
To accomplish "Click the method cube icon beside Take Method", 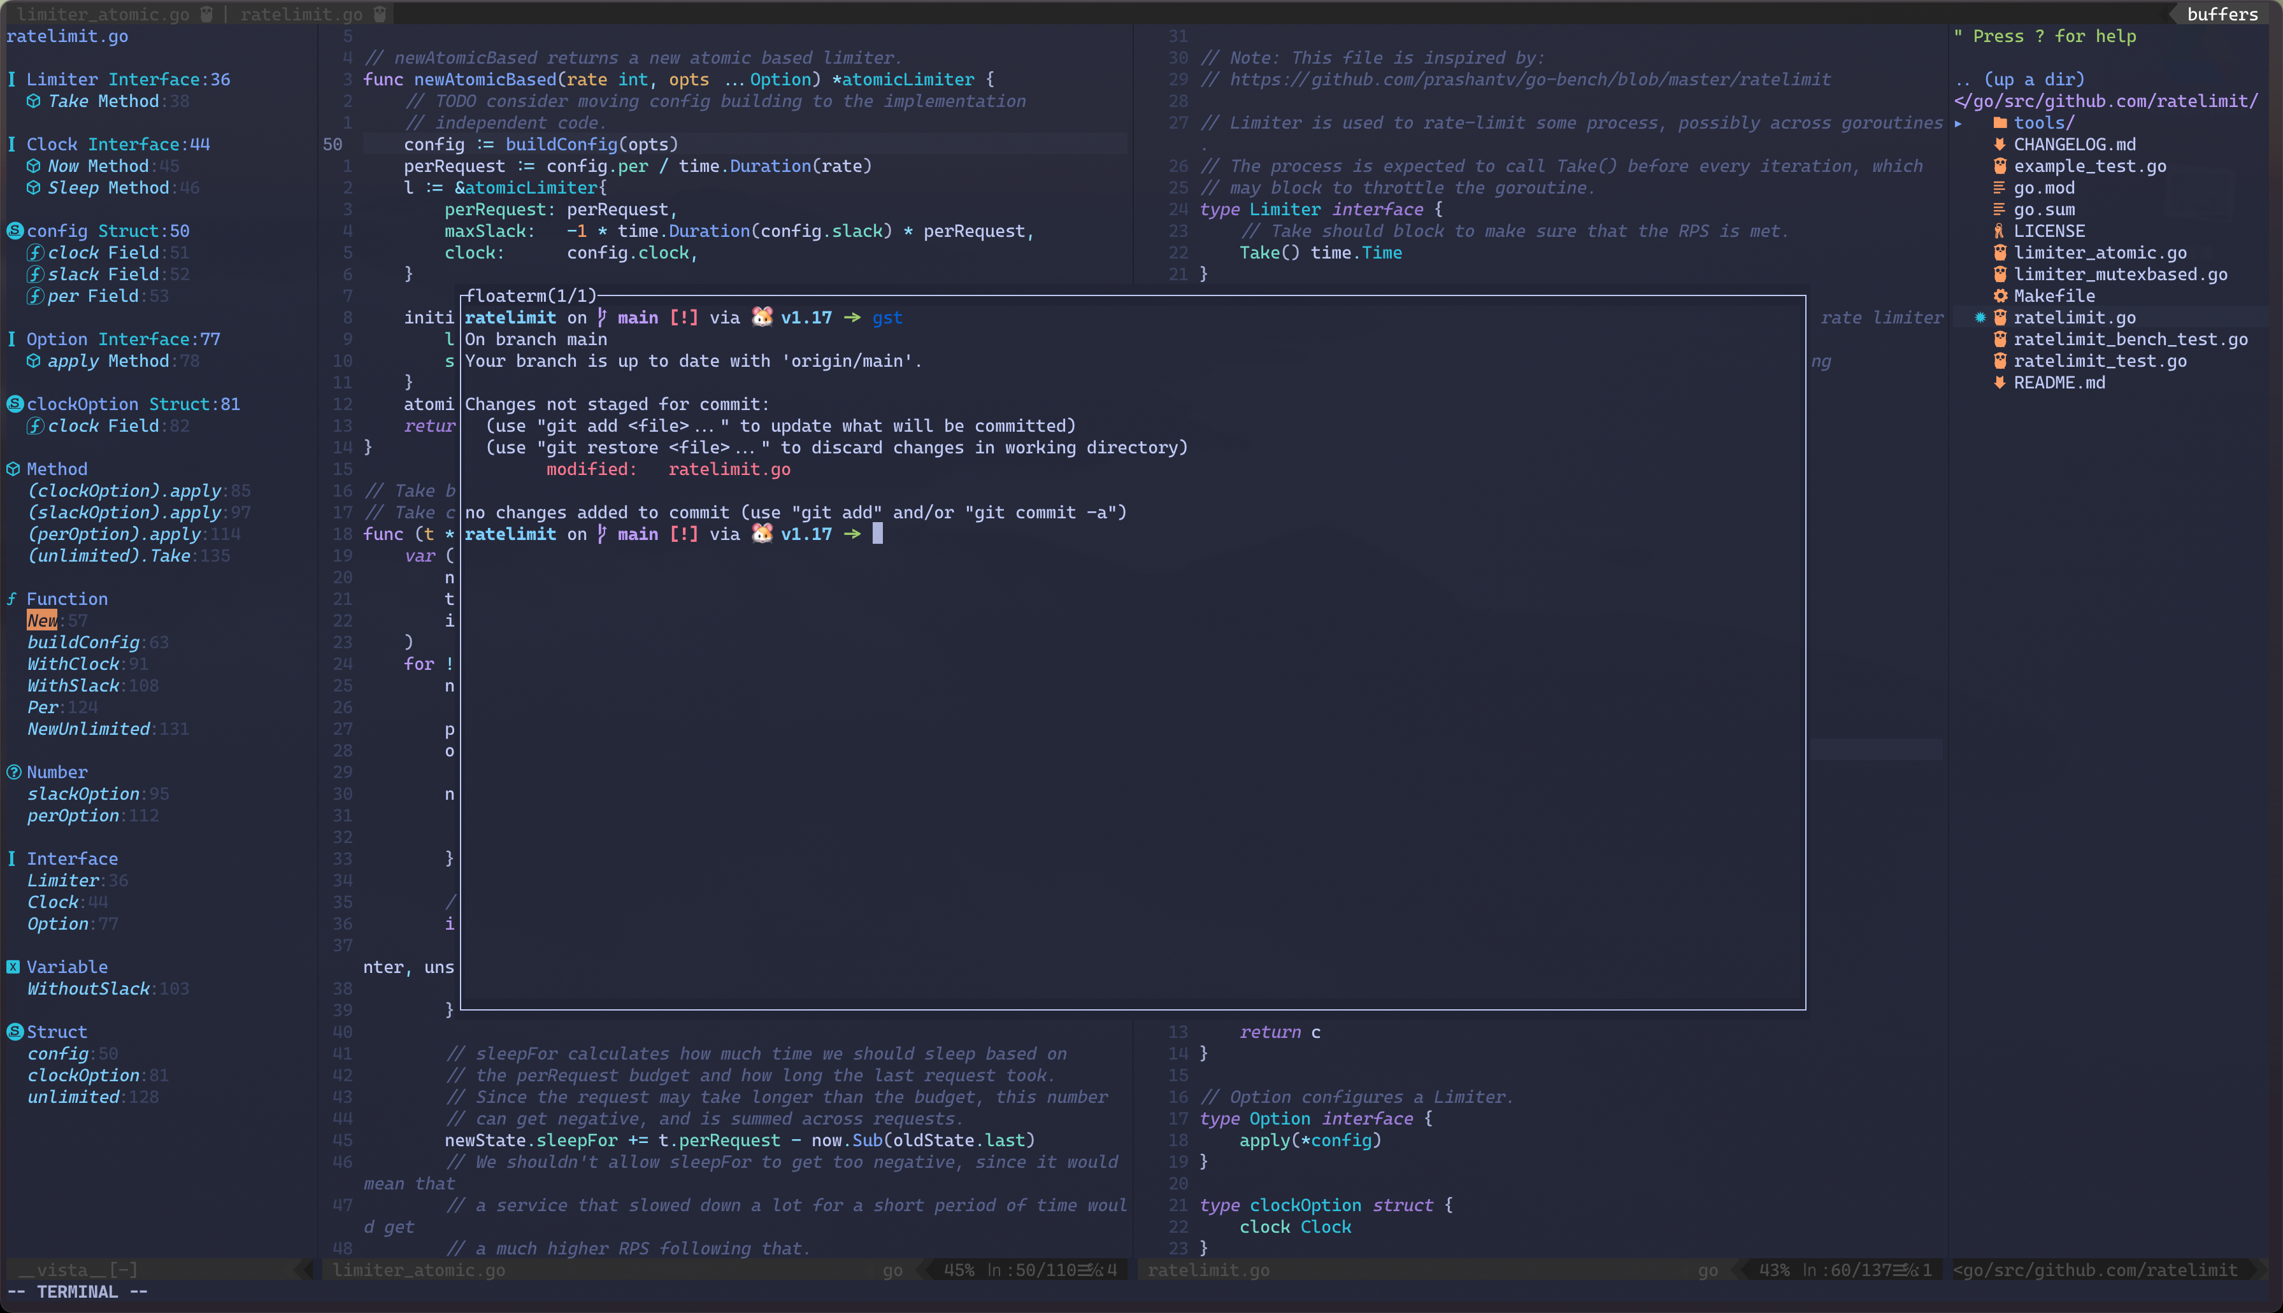I will pos(33,101).
